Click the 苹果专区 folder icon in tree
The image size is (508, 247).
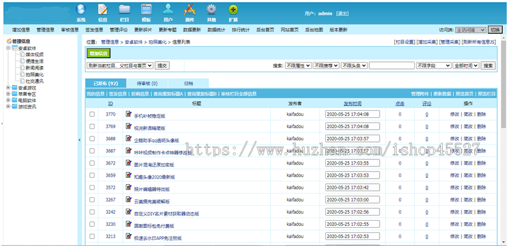(x=14, y=94)
